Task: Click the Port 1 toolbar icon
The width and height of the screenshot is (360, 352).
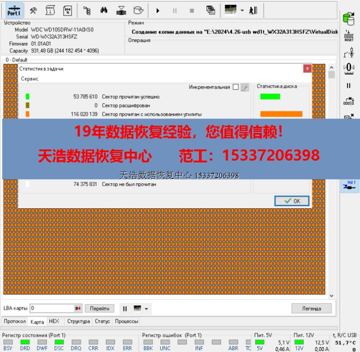Action: (x=14, y=10)
